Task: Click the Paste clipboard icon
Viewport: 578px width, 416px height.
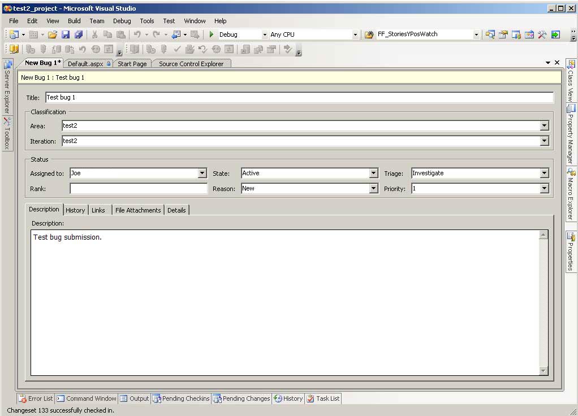Action: click(120, 34)
